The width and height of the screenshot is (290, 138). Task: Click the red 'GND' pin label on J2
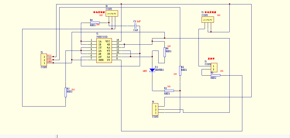[49, 62]
